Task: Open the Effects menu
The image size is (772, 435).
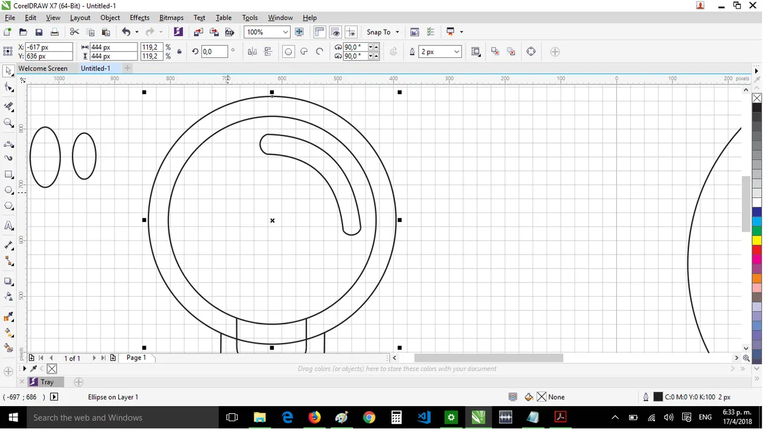Action: (x=139, y=17)
